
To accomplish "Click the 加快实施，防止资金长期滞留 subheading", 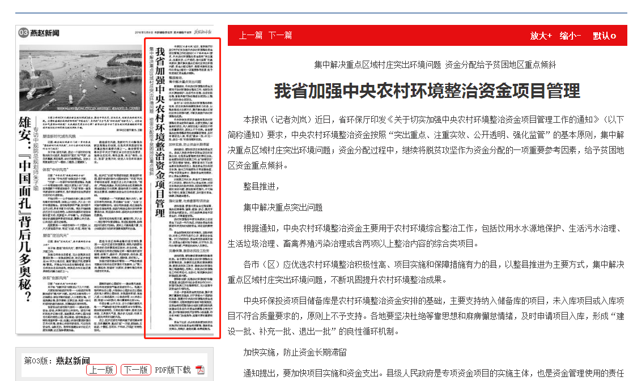I will (x=295, y=352).
